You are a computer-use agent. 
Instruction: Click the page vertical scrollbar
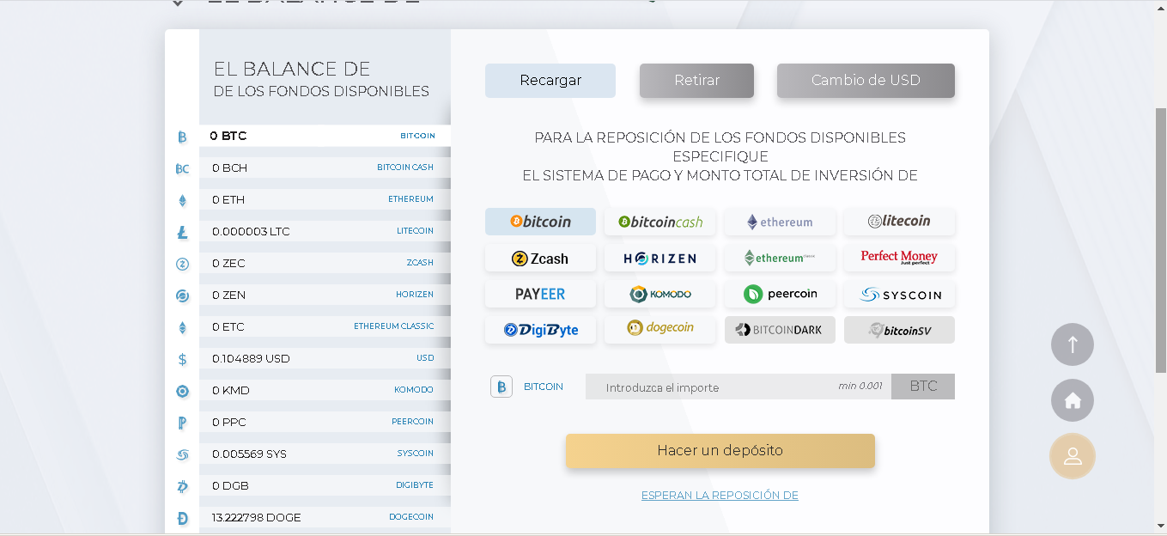pos(1160,241)
